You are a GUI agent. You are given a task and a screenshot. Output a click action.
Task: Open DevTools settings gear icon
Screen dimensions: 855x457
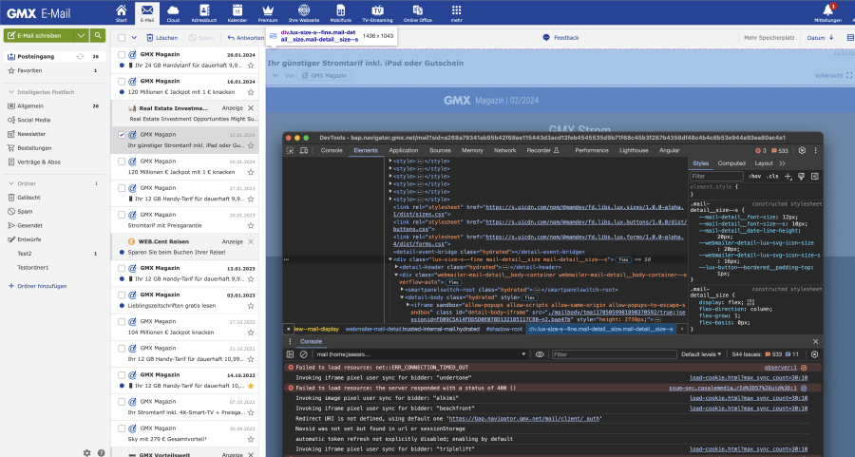coord(803,150)
